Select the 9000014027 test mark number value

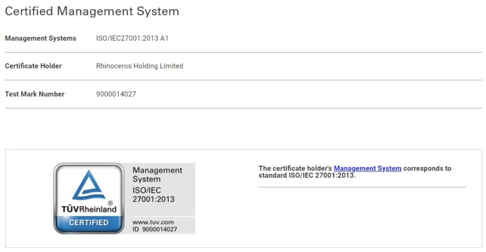coord(116,94)
